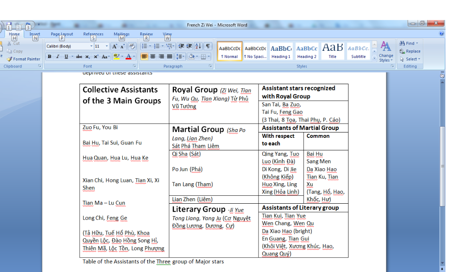Increase the paragraph indent
This screenshot has width=458, height=272.
tap(189, 46)
